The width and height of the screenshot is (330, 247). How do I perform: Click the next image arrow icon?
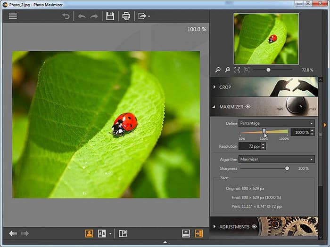coord(25,233)
